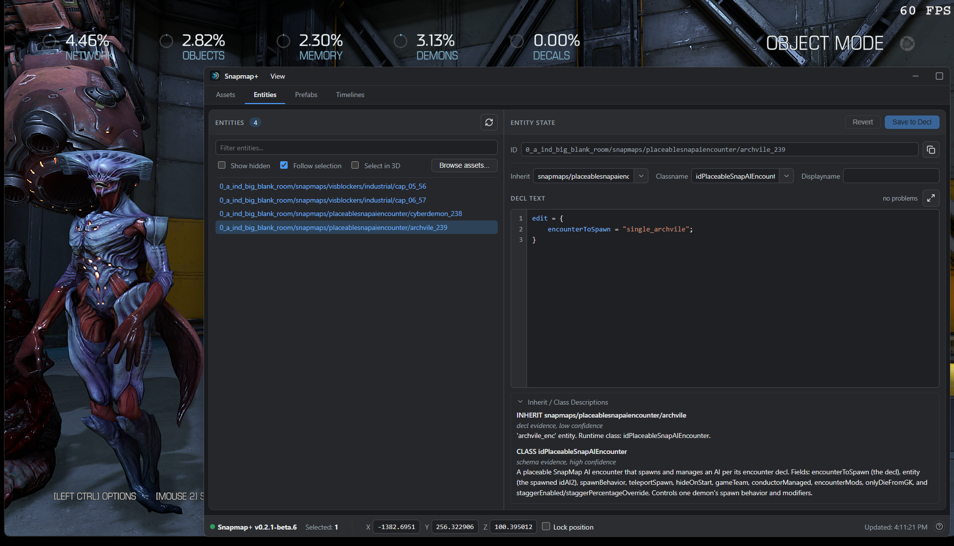Select entity cap_06_57 in list
This screenshot has width=954, height=546.
click(356, 200)
